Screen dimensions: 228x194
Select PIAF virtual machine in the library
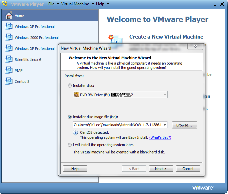click(50, 70)
